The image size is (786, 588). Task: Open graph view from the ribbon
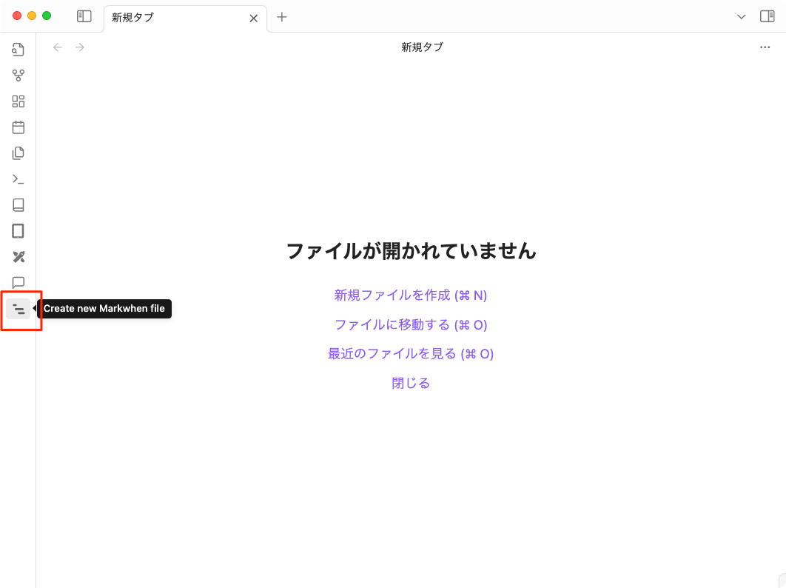point(18,76)
